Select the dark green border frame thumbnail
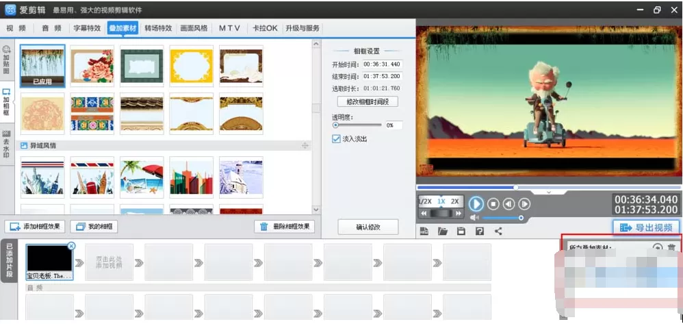Image resolution: width=683 pixels, height=324 pixels. [142, 66]
